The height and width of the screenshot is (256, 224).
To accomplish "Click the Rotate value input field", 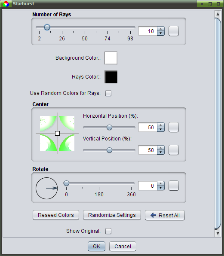I will click(x=148, y=186).
